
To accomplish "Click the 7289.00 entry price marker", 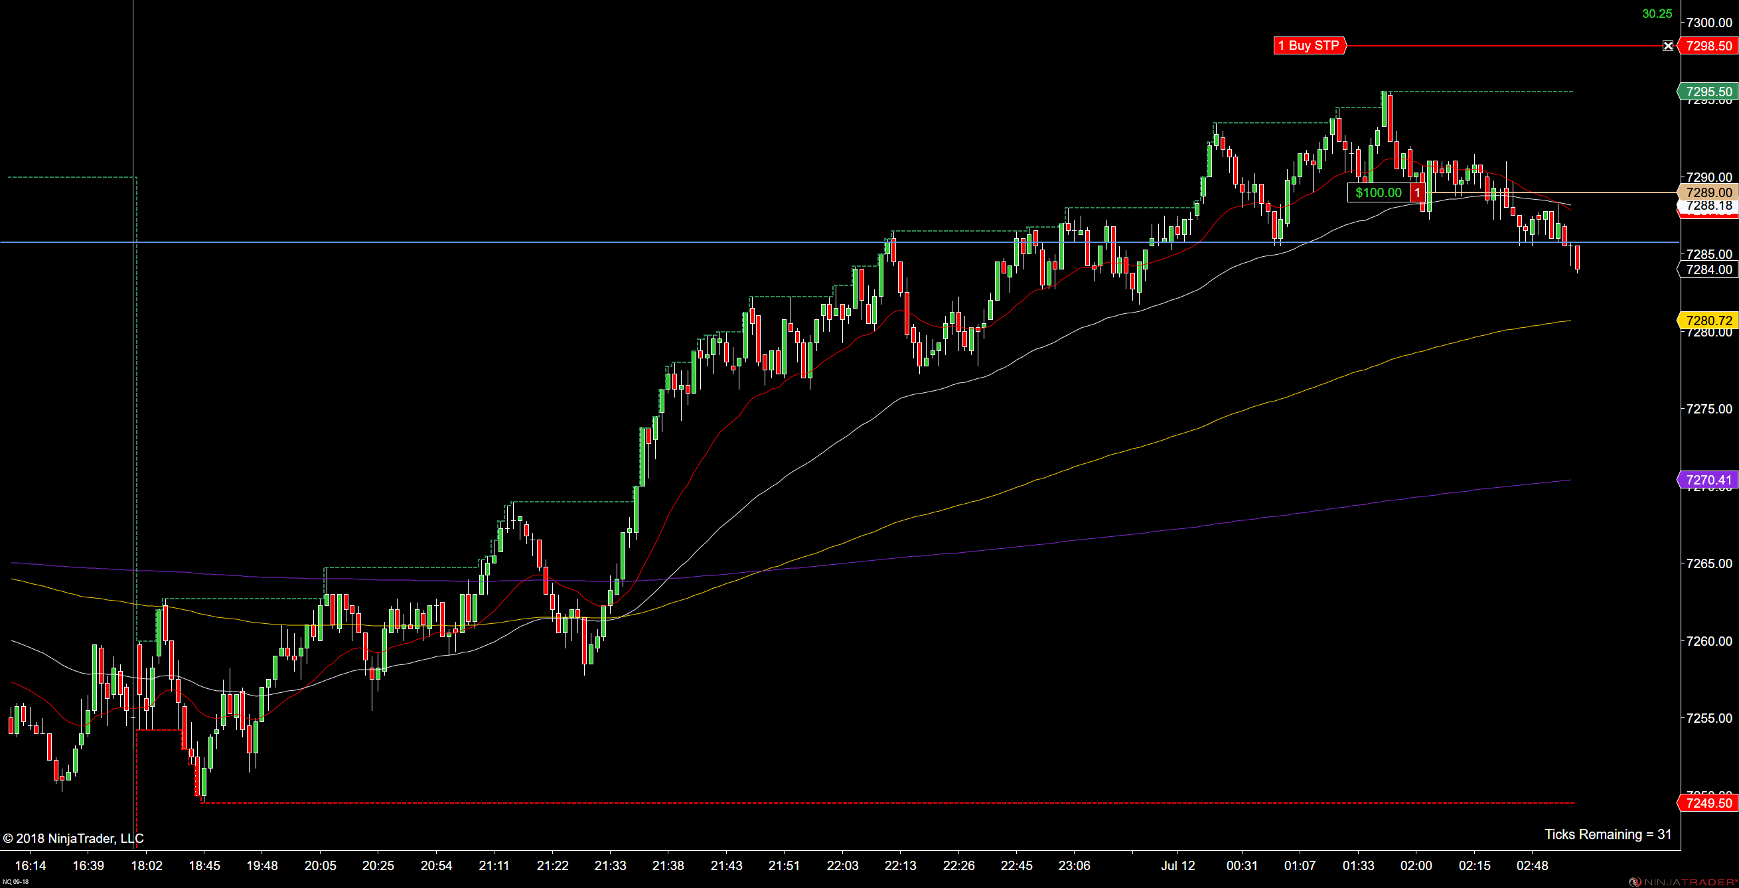I will (1708, 193).
